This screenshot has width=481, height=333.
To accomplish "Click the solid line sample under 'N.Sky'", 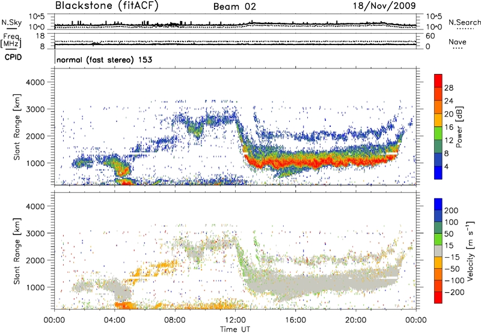I will [11, 29].
